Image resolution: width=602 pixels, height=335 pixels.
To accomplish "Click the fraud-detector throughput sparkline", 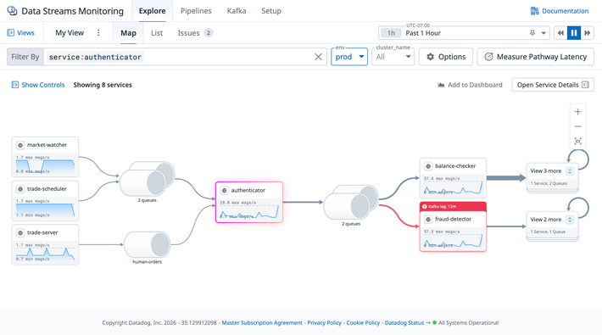I will 453,240.
